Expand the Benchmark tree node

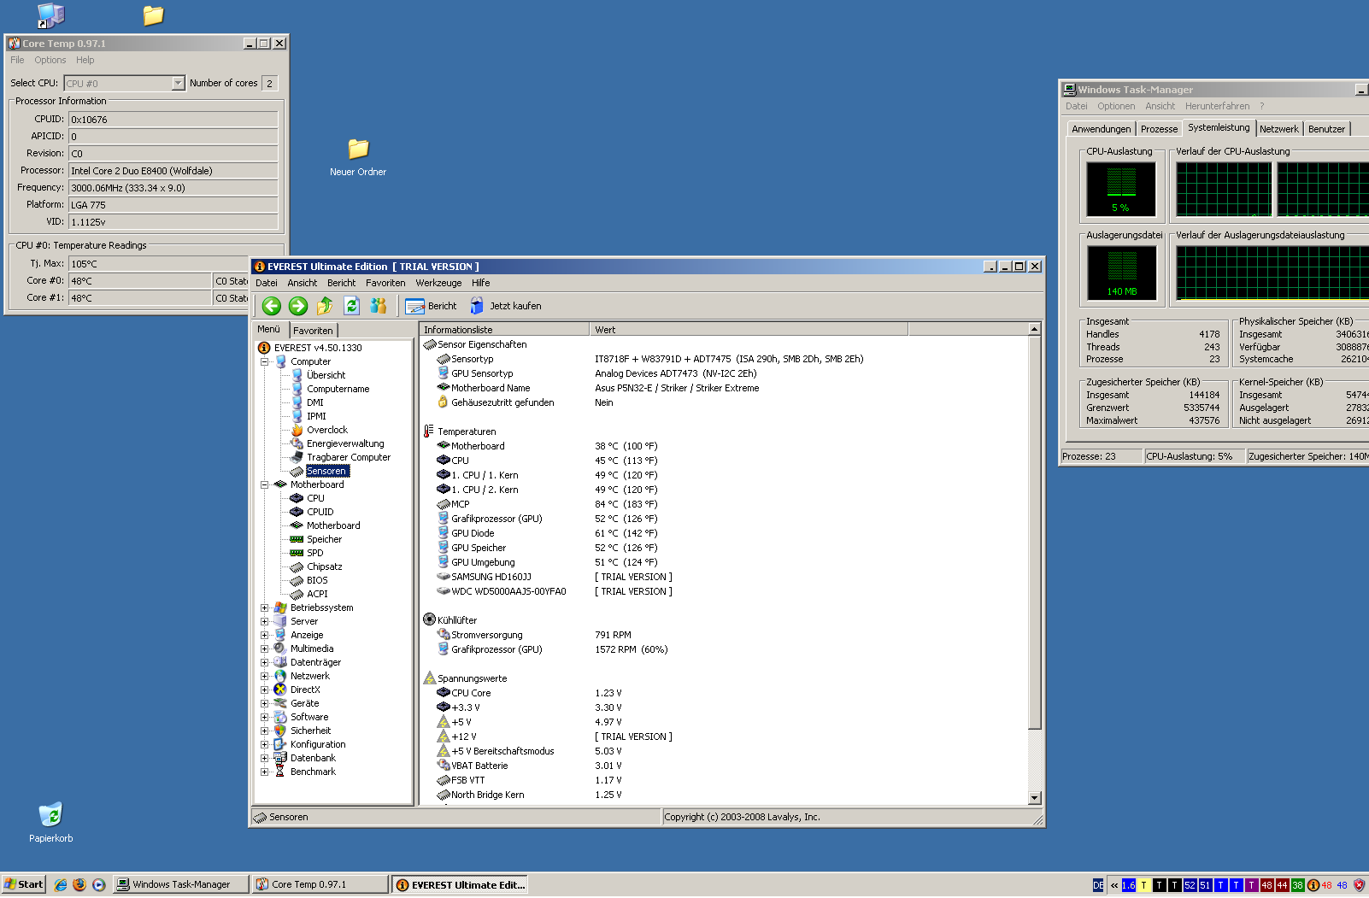(265, 772)
